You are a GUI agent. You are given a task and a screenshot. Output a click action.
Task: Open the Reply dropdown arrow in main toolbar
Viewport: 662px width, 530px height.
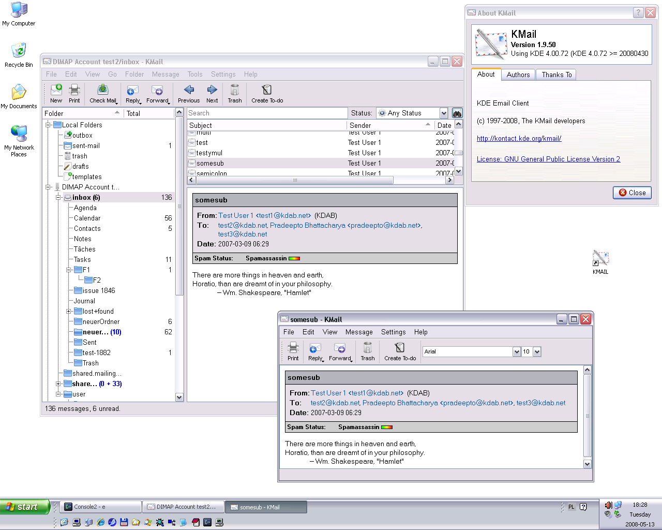point(141,102)
